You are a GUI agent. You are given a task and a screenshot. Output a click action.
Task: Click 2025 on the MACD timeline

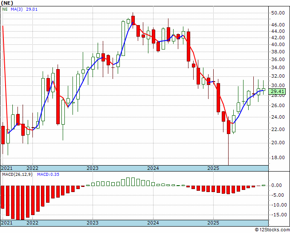pos(213,223)
